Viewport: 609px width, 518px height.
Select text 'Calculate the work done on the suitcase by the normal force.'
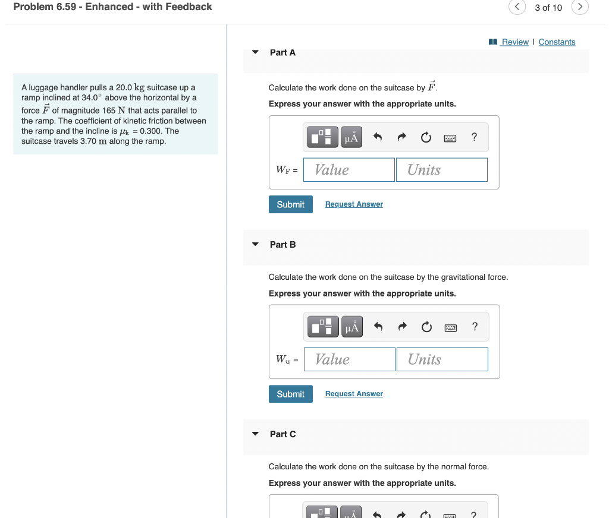(378, 466)
